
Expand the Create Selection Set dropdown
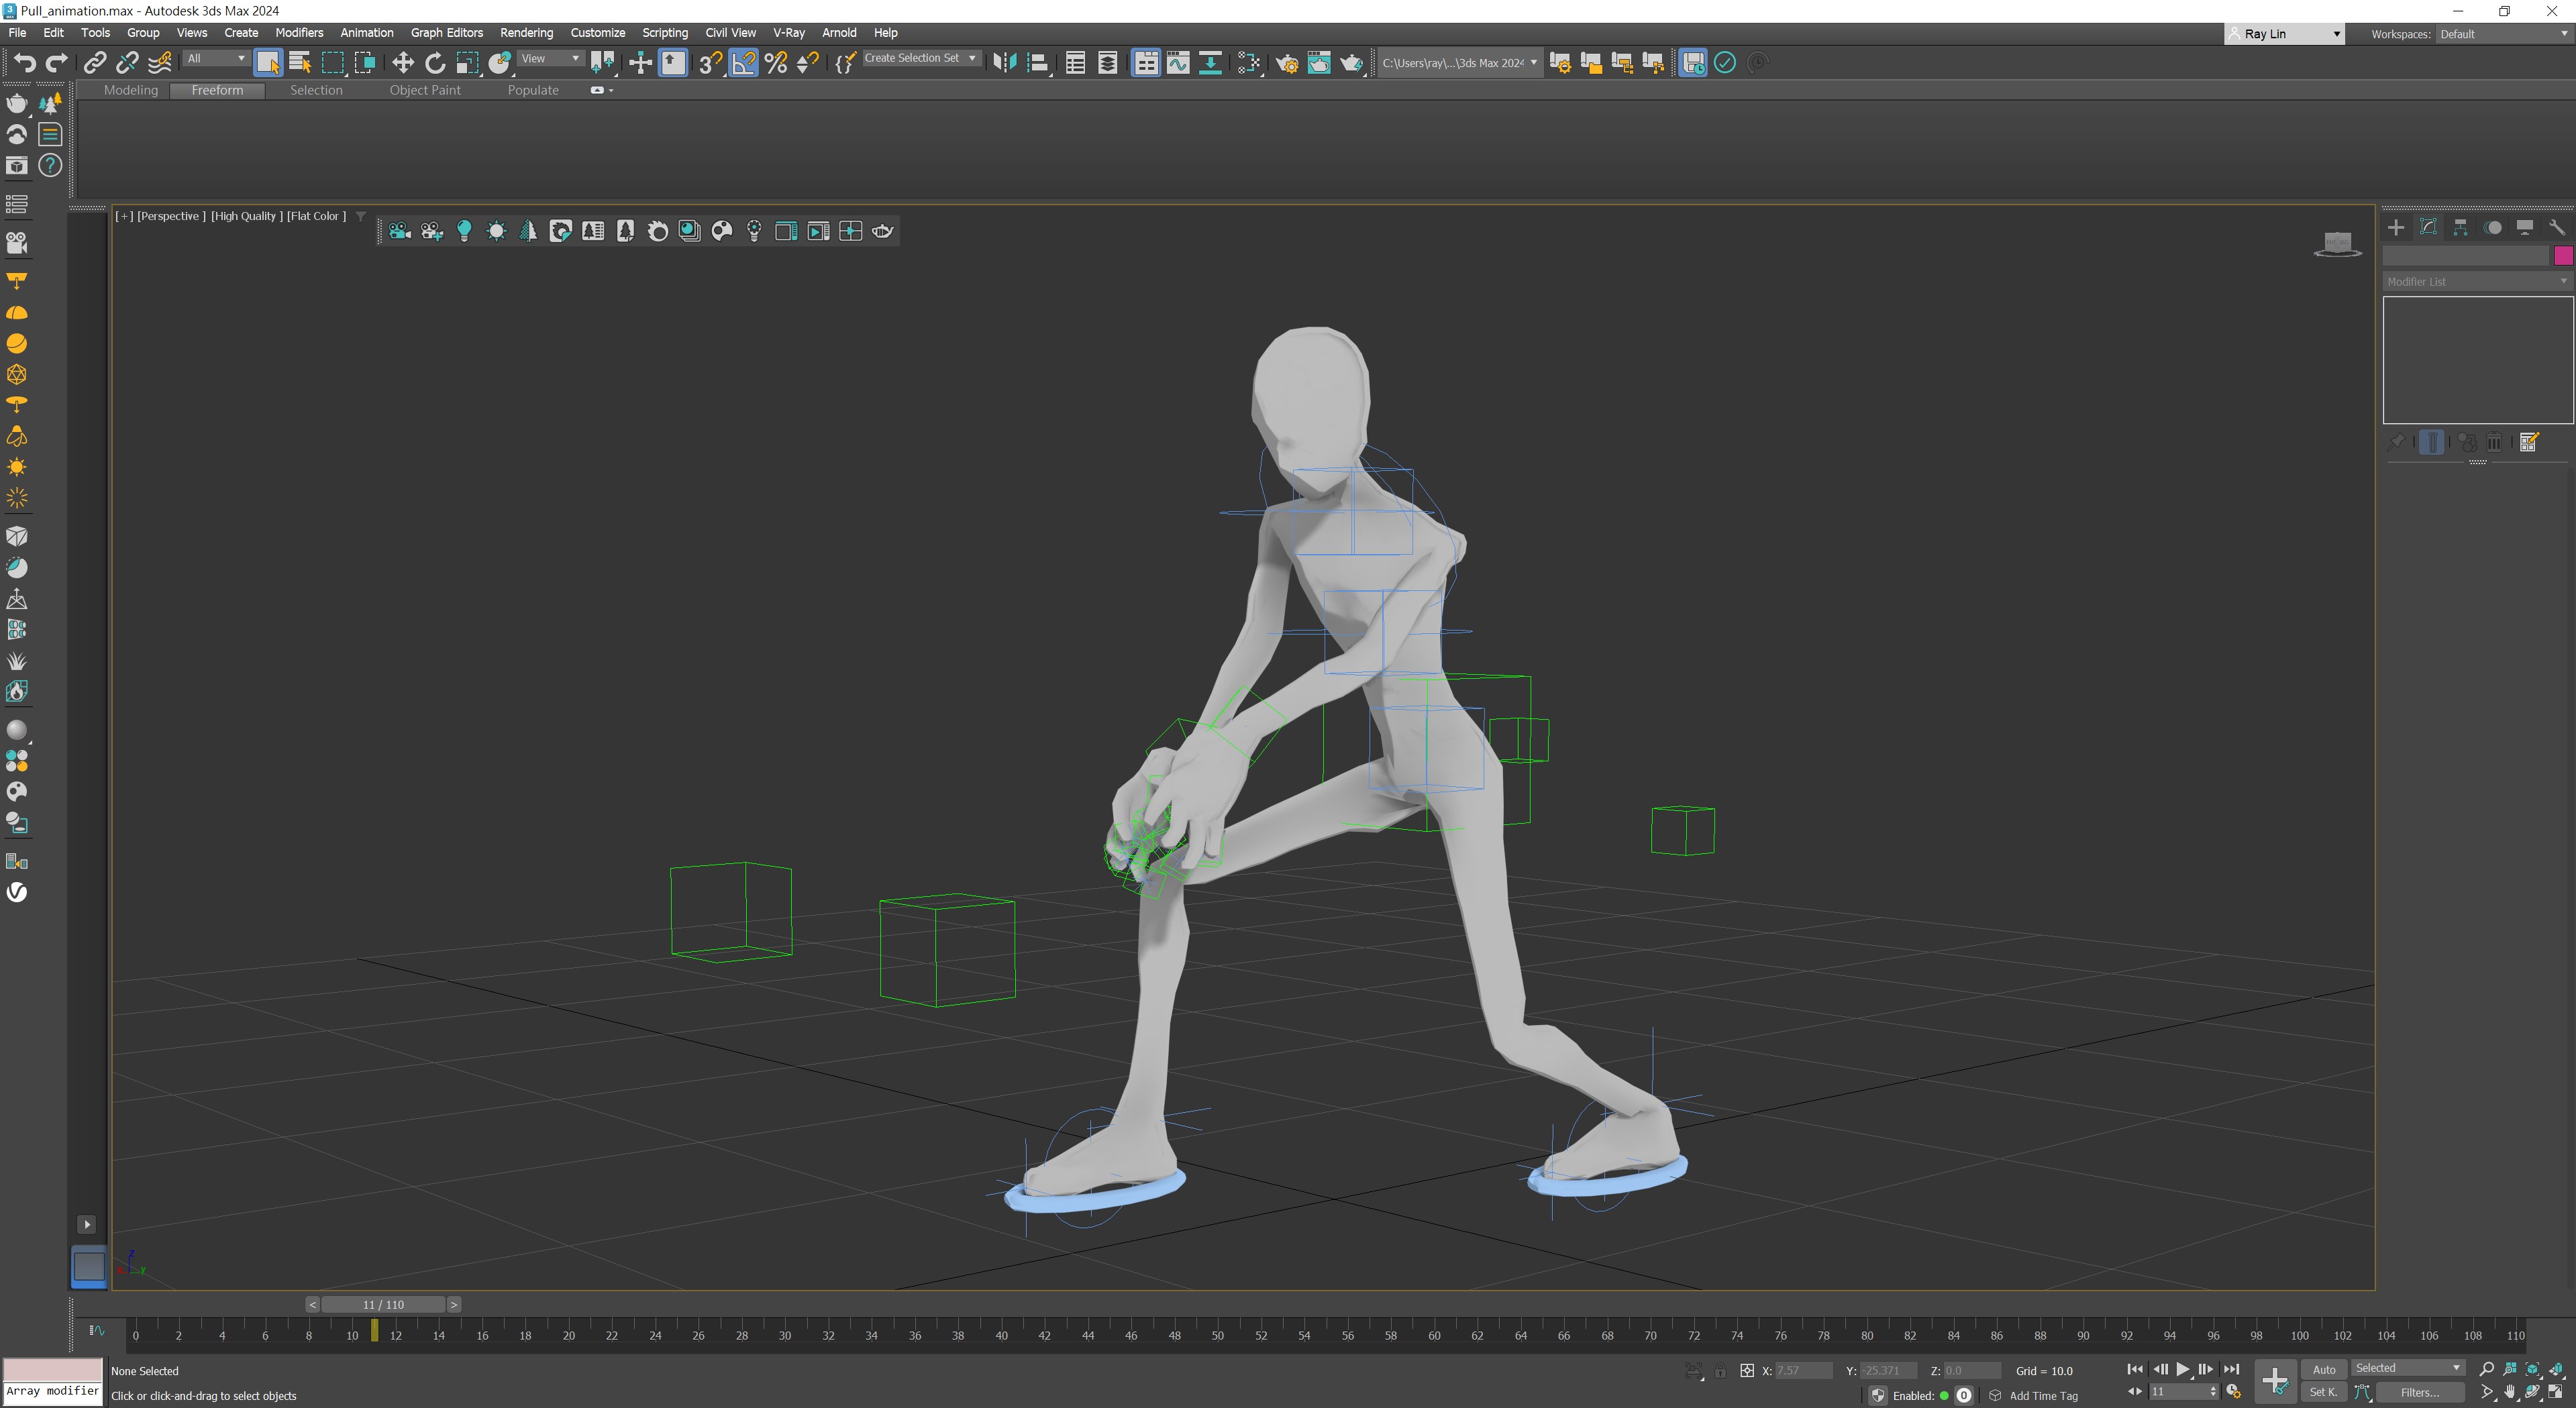tap(972, 58)
